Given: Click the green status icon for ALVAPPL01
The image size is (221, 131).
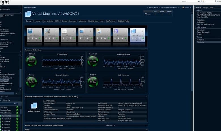Looking at the screenshot, I should pos(17,122).
